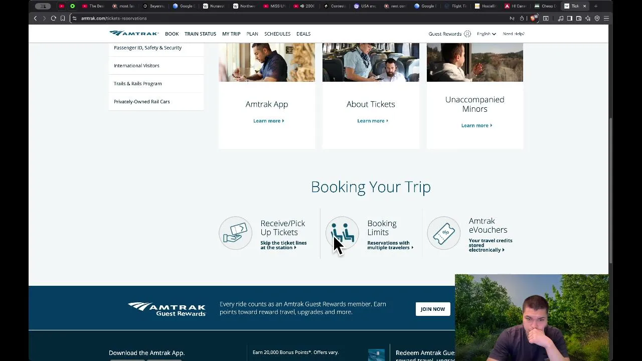Open International Visitors sidebar link
Image resolution: width=642 pixels, height=361 pixels.
(x=136, y=66)
